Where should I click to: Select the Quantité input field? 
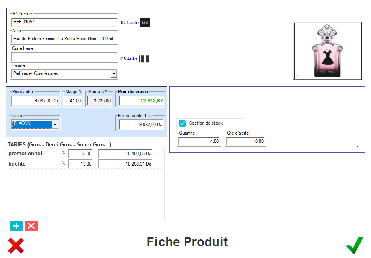click(x=199, y=141)
